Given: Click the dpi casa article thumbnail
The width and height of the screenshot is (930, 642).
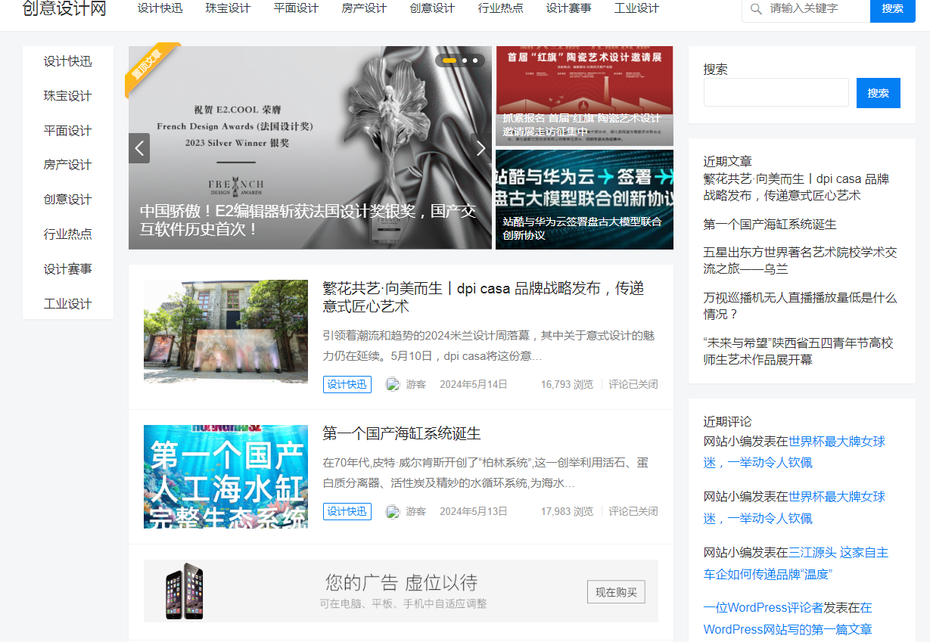Looking at the screenshot, I should 226,331.
